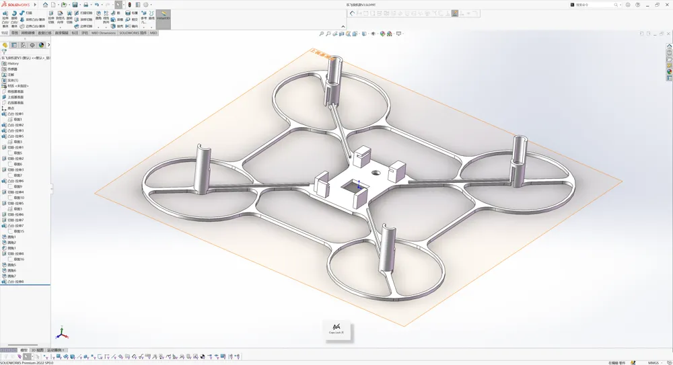
Task: Select the 拉伸凸台/基体 extrude boss tool
Action: [5, 19]
